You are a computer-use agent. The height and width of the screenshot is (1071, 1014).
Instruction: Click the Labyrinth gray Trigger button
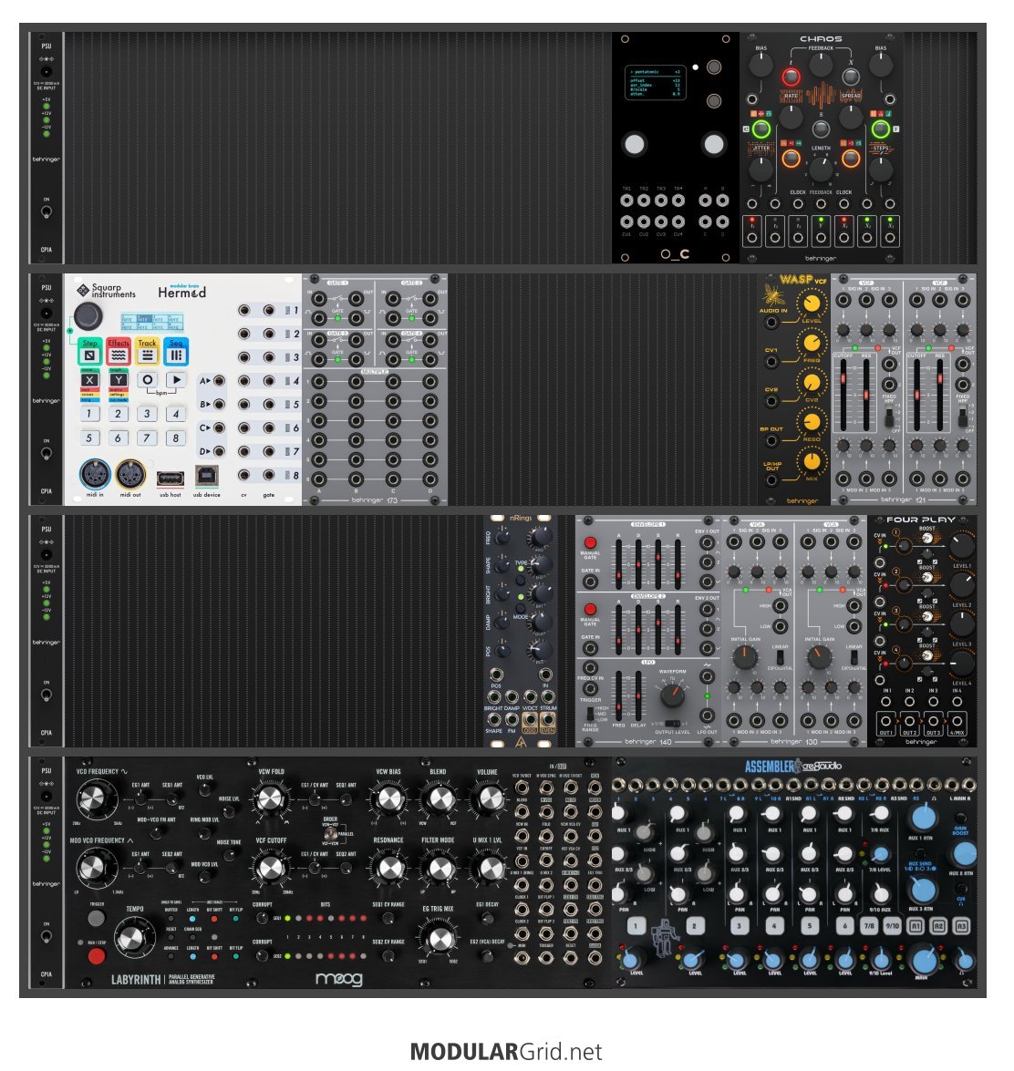pyautogui.click(x=97, y=919)
